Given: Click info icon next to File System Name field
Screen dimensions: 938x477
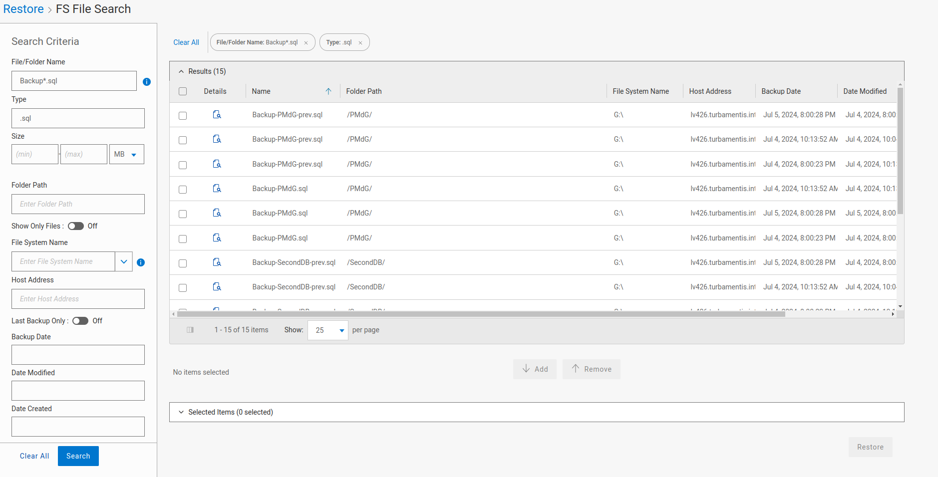Looking at the screenshot, I should click(141, 262).
